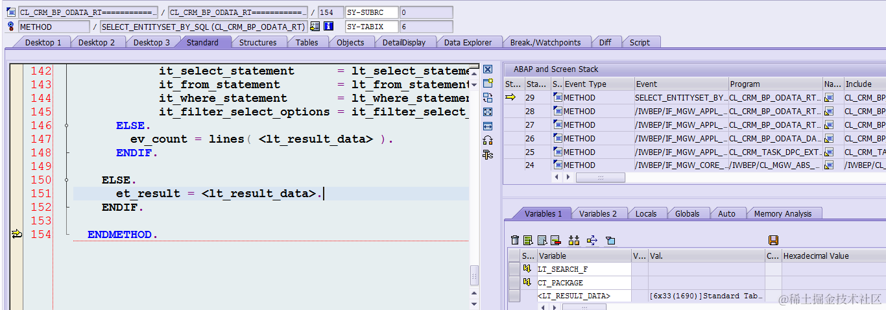Click the stack horizontal scrollbar left arrow
Viewport: 886px width, 310px height.
[556, 177]
